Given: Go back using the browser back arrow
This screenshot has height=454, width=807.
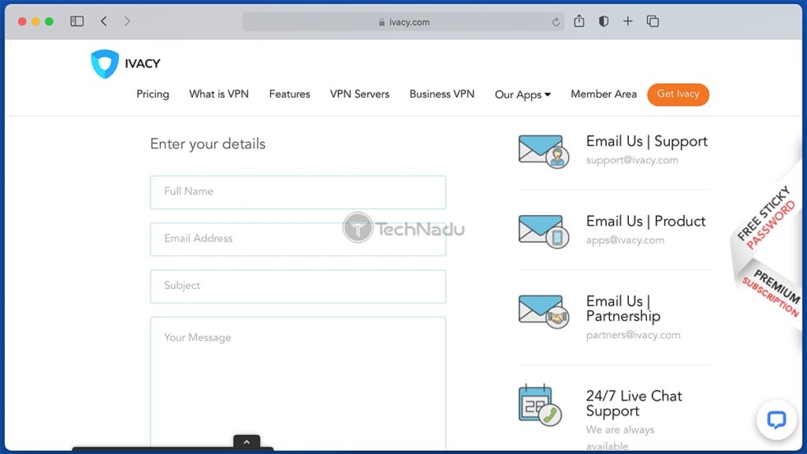Looking at the screenshot, I should tap(104, 21).
